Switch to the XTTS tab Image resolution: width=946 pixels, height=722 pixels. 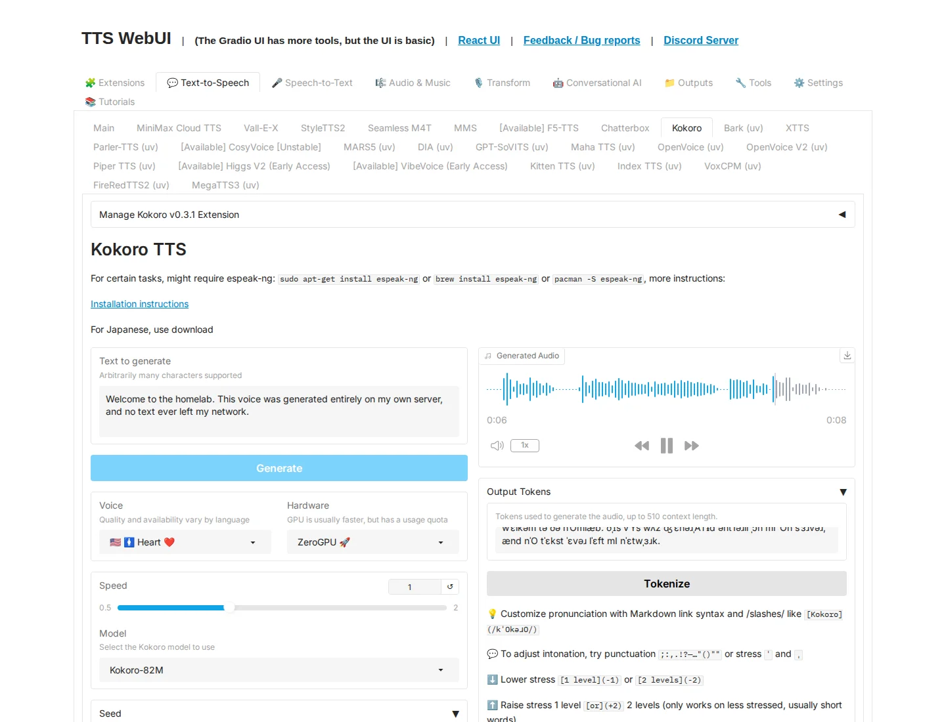tap(797, 128)
